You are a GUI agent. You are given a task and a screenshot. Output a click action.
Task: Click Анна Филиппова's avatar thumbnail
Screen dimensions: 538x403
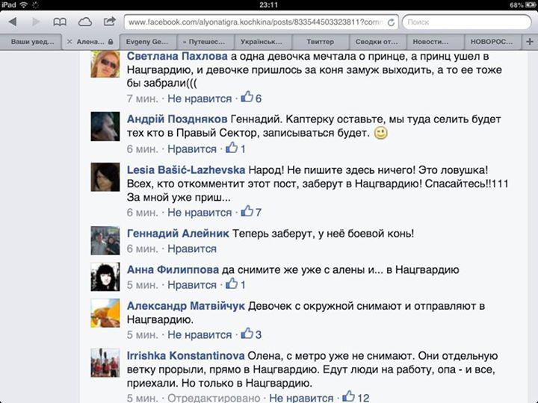(x=105, y=277)
